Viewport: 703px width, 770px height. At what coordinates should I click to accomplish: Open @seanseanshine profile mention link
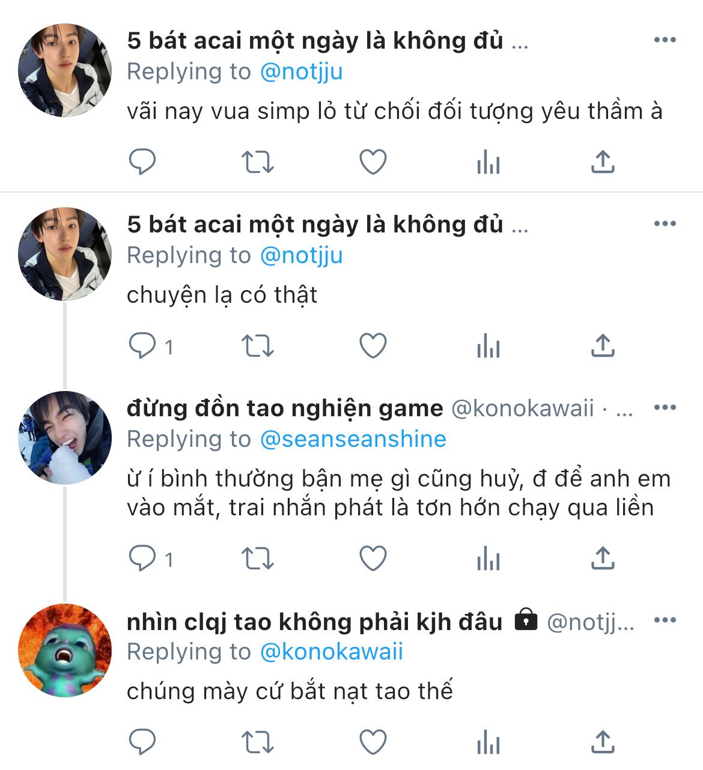click(353, 439)
